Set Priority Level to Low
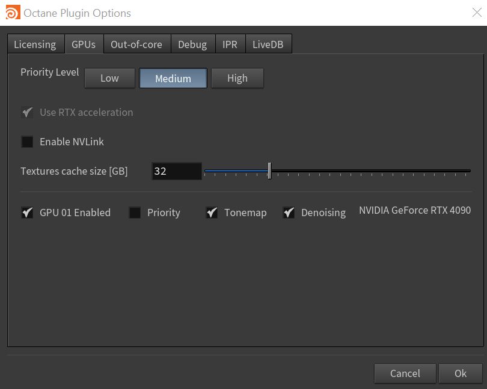 point(109,78)
